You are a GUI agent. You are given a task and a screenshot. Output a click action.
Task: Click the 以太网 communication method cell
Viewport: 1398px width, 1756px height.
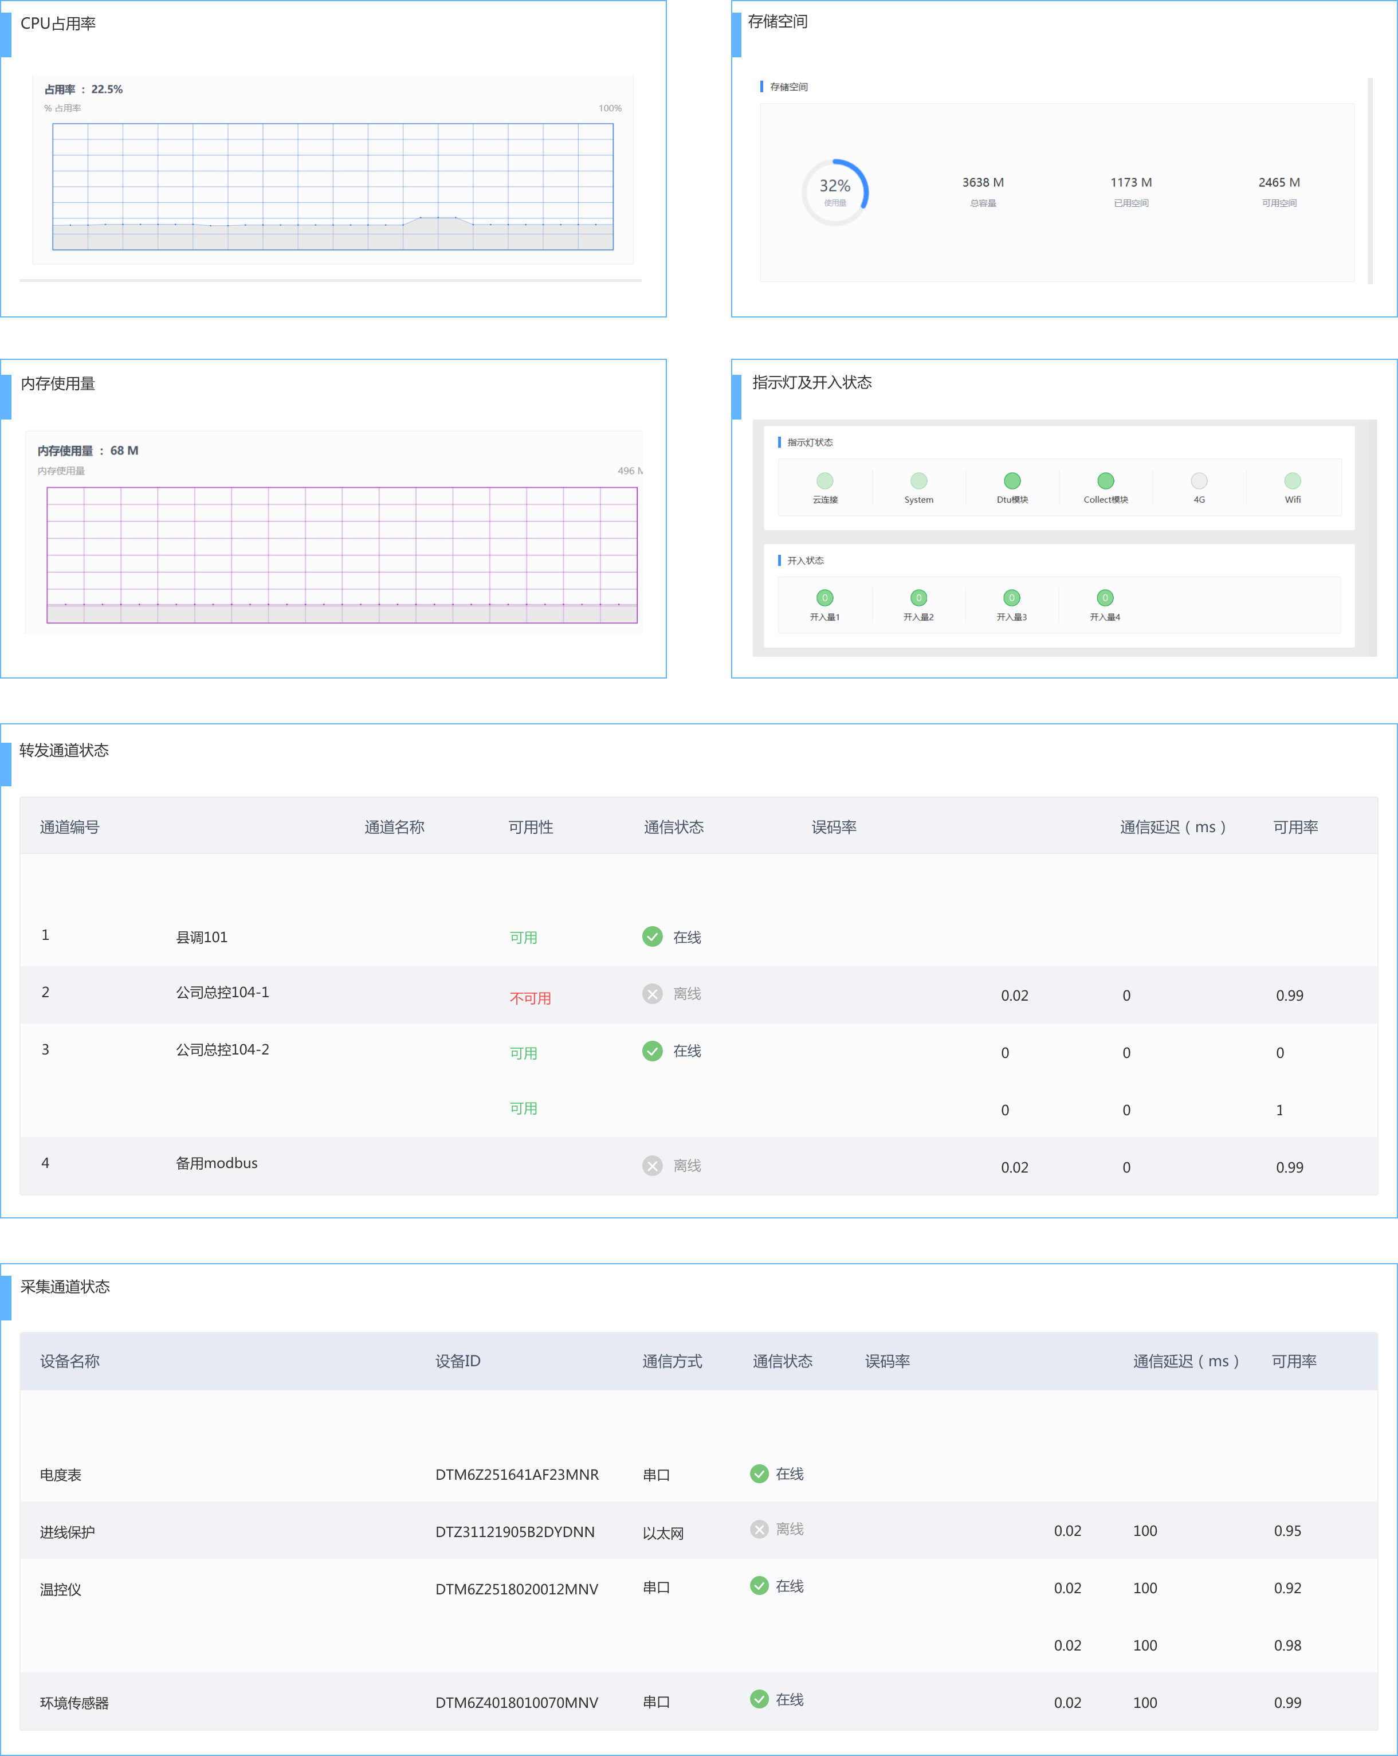(663, 1534)
